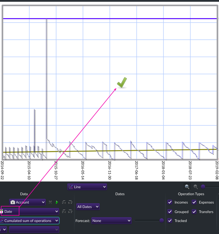Click the bank icon in the Account selector
This screenshot has height=234, width=219.
point(13,202)
